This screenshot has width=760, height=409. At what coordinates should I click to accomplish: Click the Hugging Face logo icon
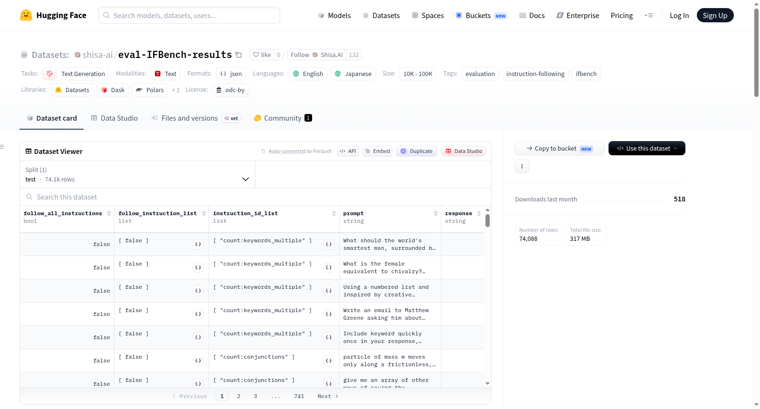(26, 15)
